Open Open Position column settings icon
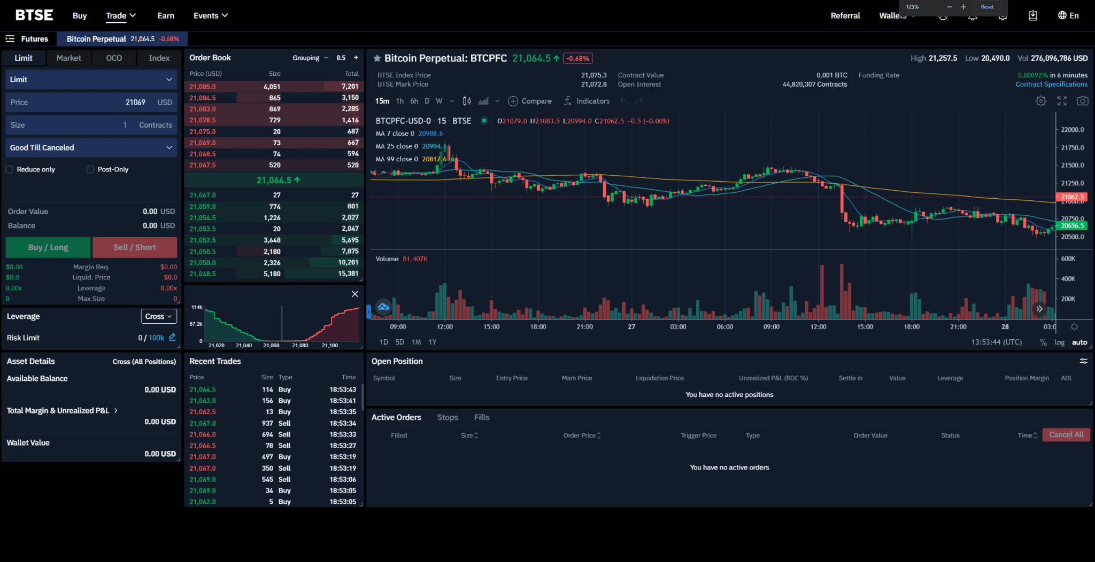 (1083, 361)
